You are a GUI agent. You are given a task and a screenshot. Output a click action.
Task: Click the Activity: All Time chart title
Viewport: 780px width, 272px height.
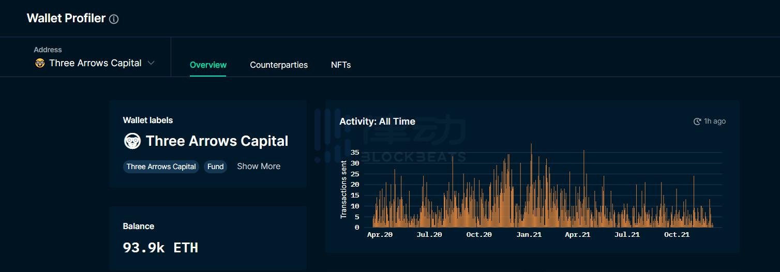[x=377, y=122]
